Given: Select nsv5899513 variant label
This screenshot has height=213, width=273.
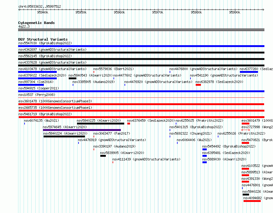Looking at the screenshot, I should (257, 172).
